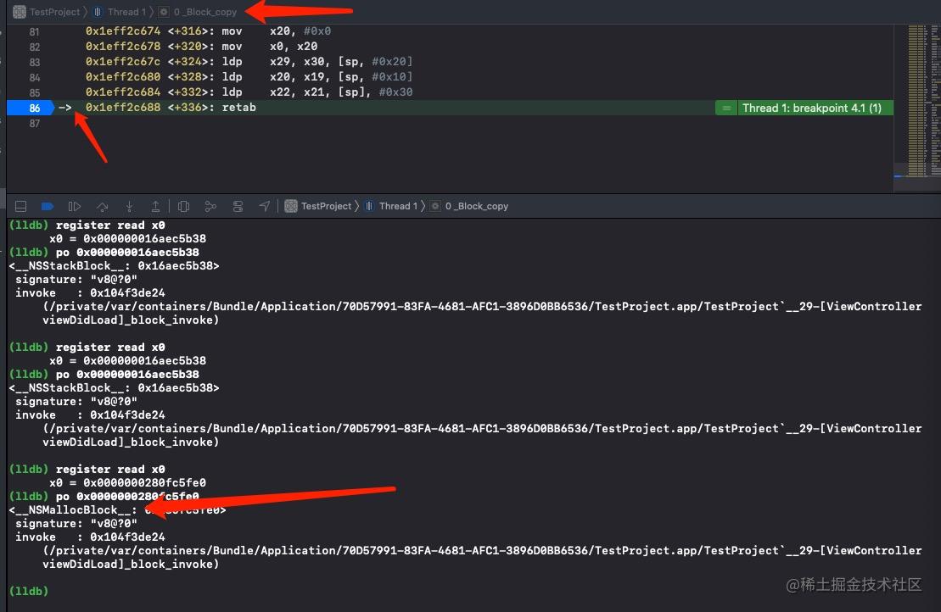Click the annotation icon beside Thread 1 breakpoint
Viewport: 941px width, 612px height.
(x=726, y=108)
